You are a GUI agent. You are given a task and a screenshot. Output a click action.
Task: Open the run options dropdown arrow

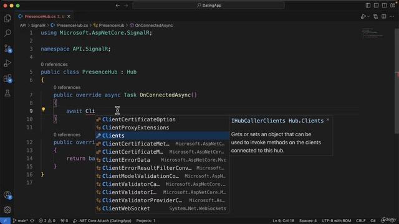(368, 17)
